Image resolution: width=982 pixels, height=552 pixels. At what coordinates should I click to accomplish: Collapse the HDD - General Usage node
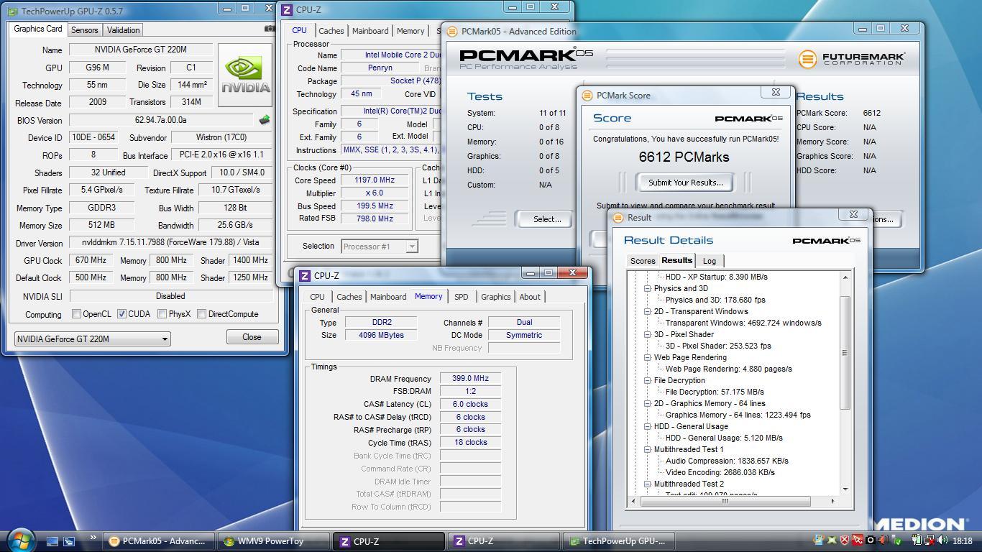pos(647,426)
